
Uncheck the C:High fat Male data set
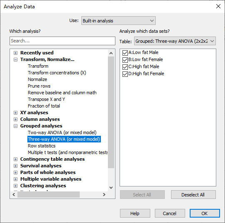click(x=125, y=67)
